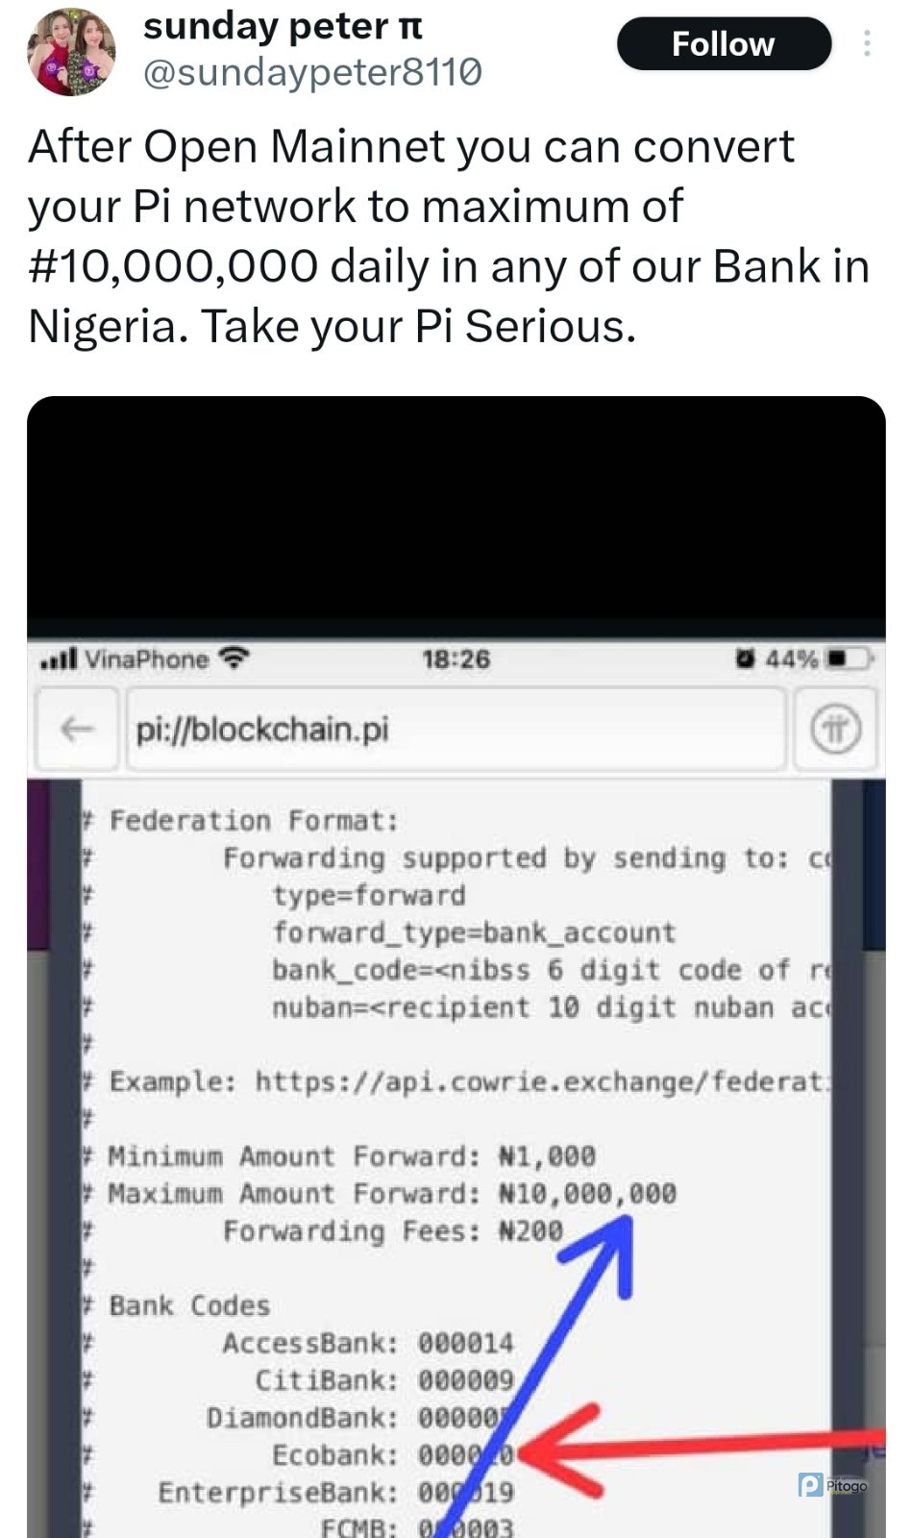The height and width of the screenshot is (1538, 912).
Task: Tap the sunday peter π display name
Action: 283,26
